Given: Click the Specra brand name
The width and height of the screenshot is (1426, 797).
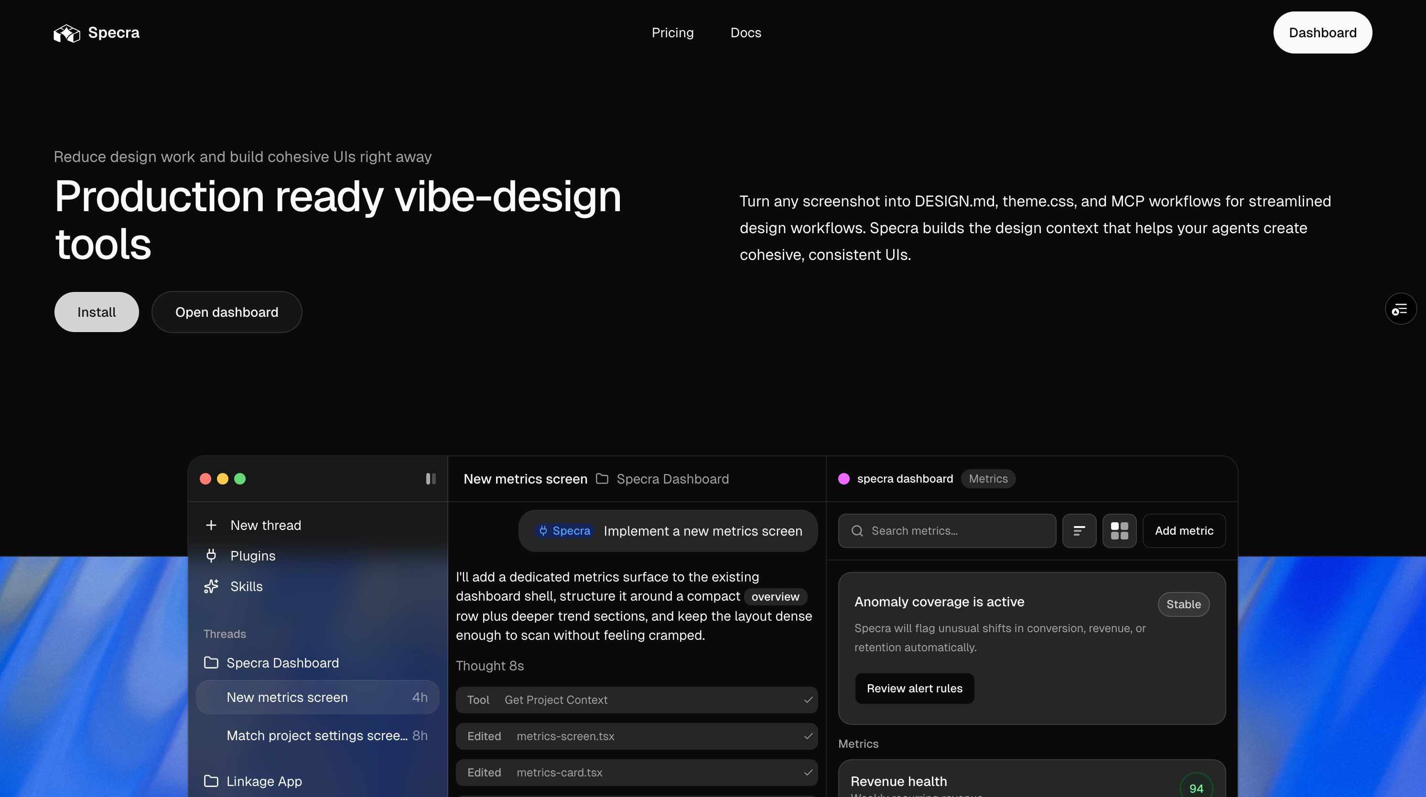Looking at the screenshot, I should pyautogui.click(x=114, y=32).
